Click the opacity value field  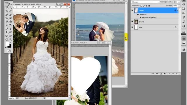[x=175, y=2]
